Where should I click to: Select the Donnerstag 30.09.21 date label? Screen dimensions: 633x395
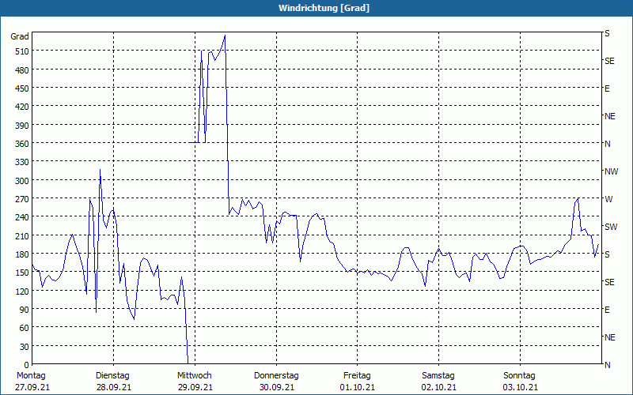tap(276, 382)
